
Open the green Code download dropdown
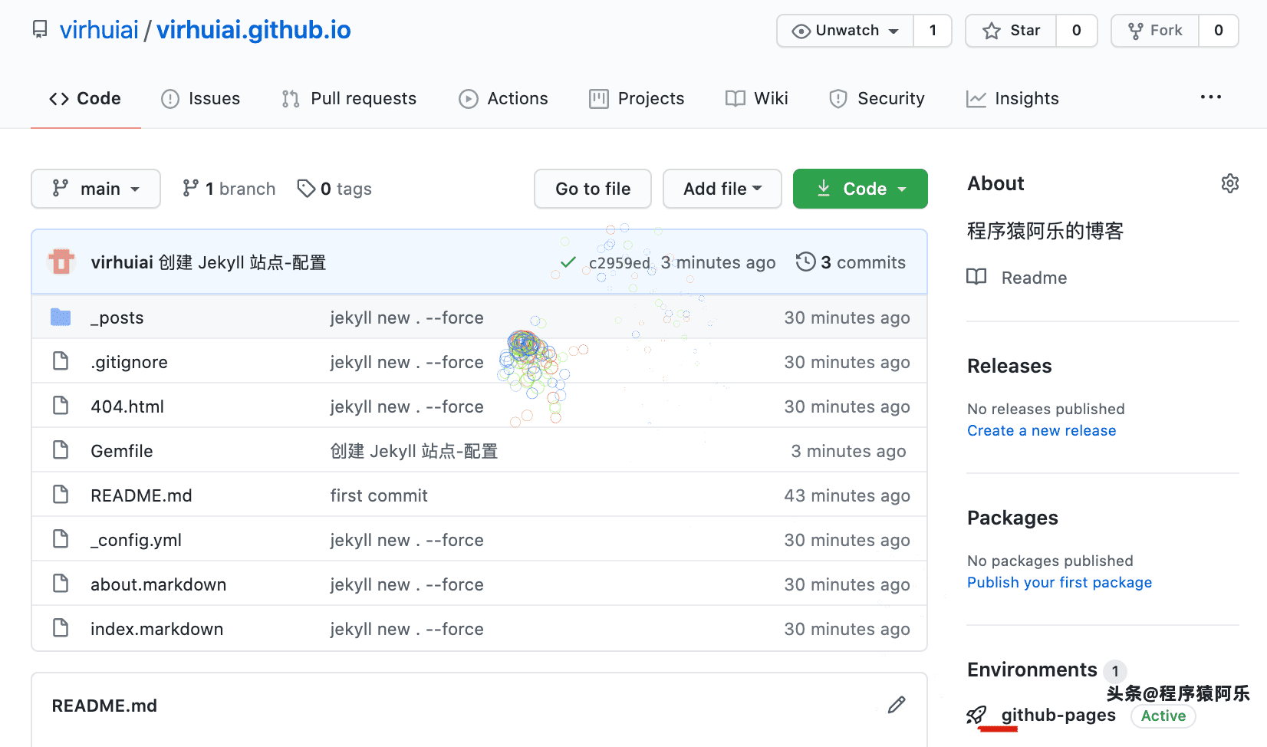point(861,189)
